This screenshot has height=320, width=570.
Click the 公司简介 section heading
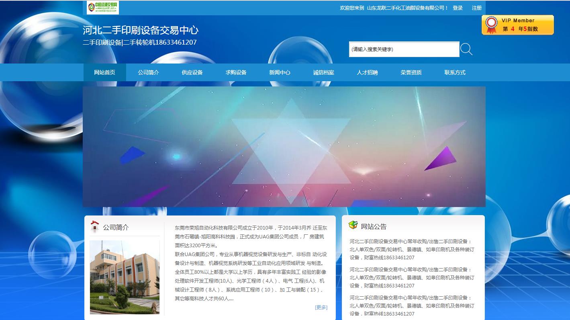[116, 227]
